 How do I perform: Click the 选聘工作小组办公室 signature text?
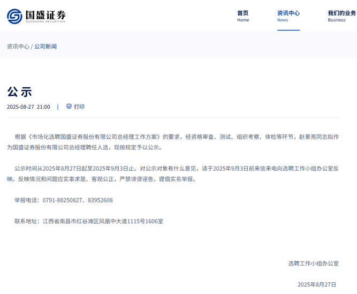pyautogui.click(x=313, y=263)
